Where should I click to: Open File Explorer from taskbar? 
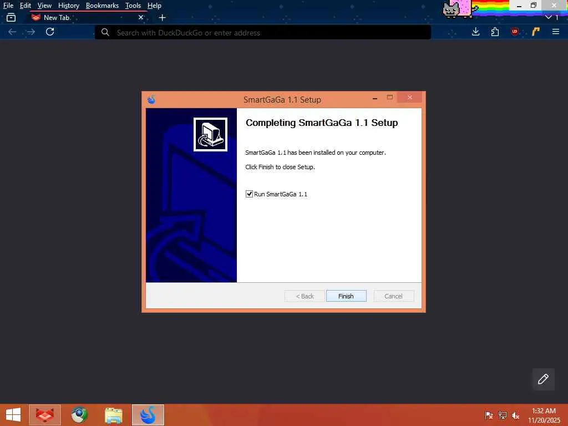point(114,415)
